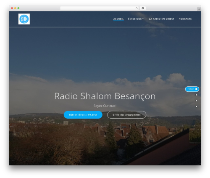Open the Grille des programmes button
Viewport: 210px width, 178px height.
[126, 115]
